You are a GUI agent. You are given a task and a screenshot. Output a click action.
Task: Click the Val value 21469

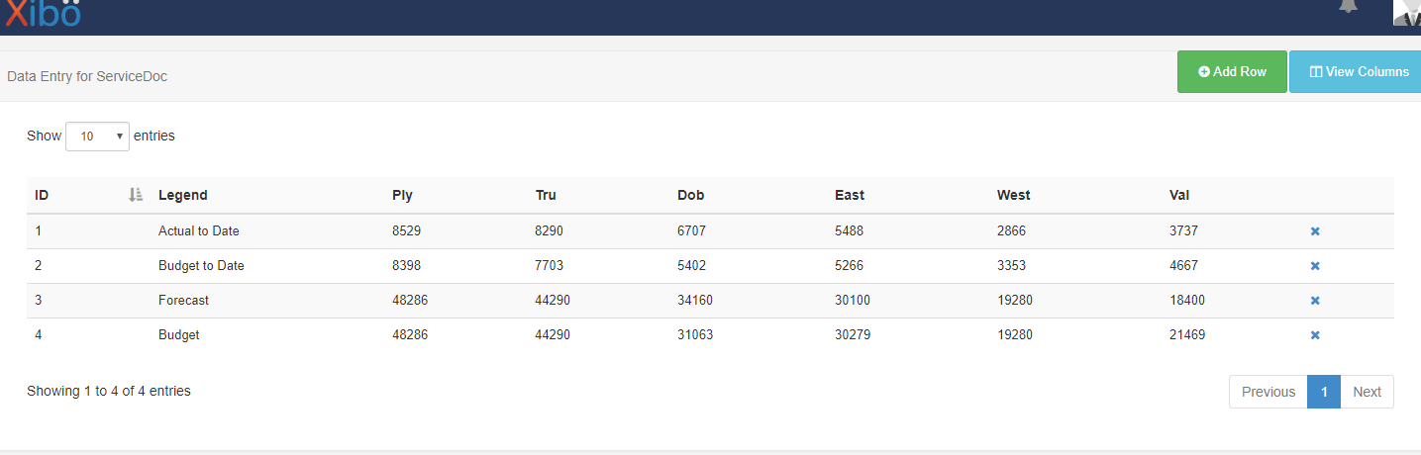[1187, 335]
